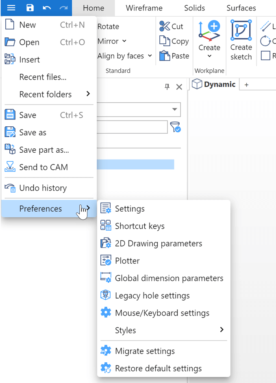Click the undo arrow icon
The width and height of the screenshot is (276, 383).
tap(47, 8)
